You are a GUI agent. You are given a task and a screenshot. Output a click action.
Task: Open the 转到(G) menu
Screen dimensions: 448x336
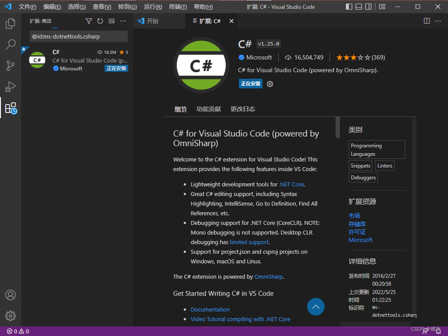(x=127, y=7)
